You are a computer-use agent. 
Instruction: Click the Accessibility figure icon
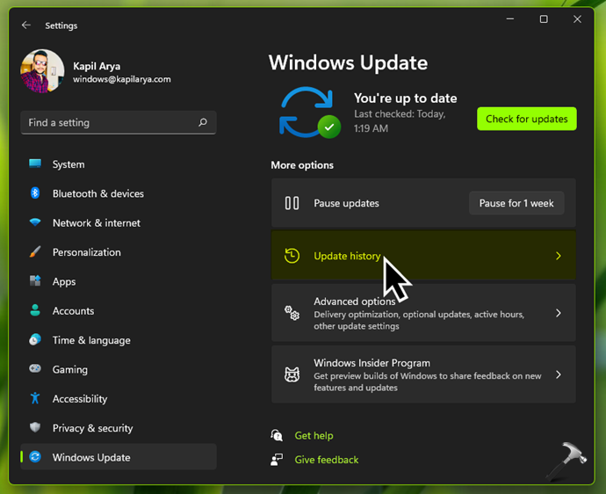(35, 398)
